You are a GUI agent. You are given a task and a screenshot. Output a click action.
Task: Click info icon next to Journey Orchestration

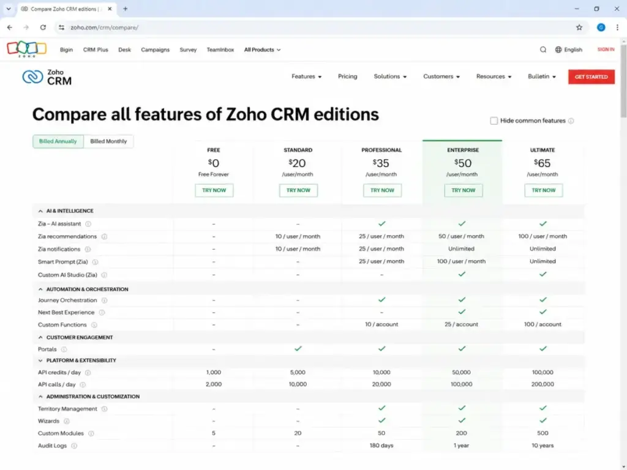(104, 300)
